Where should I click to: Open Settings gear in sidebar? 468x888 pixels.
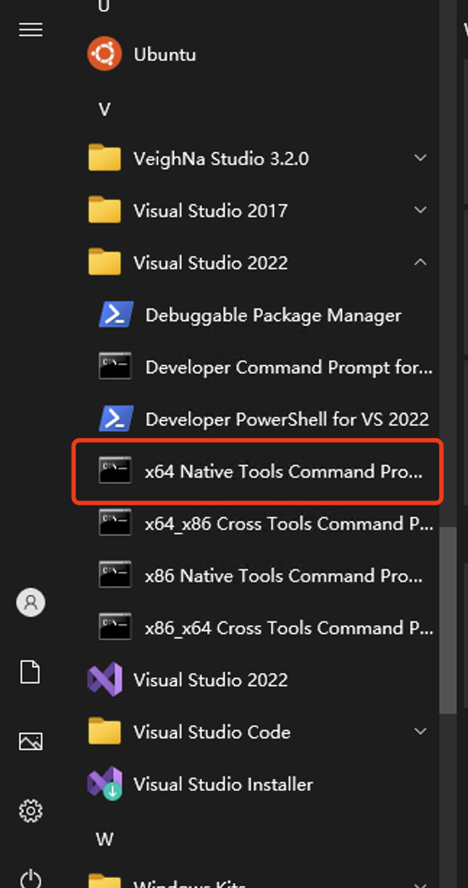point(30,810)
